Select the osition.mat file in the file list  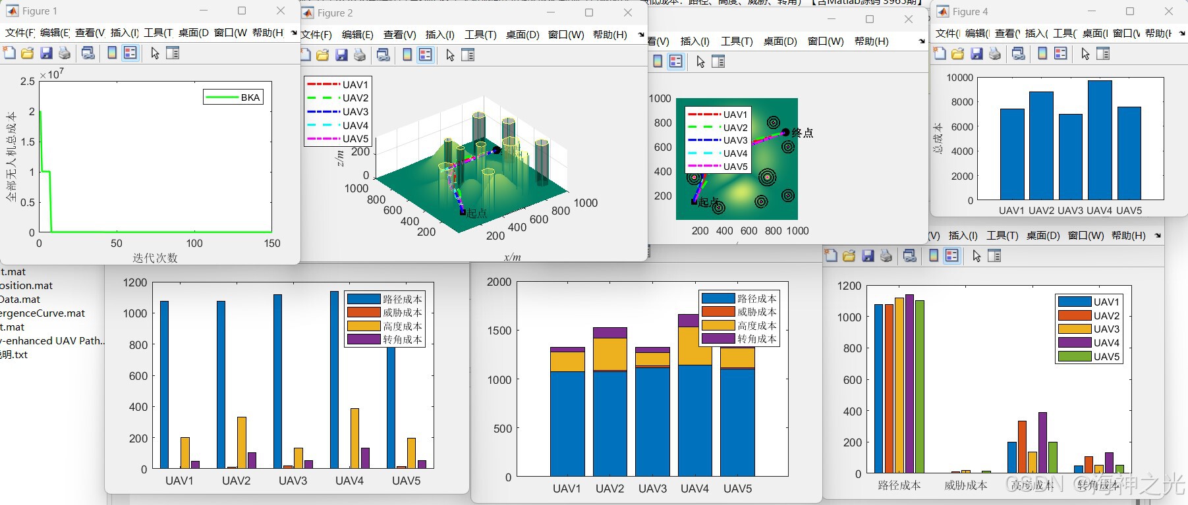(26, 285)
